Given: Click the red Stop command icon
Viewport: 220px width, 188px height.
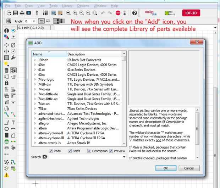Looking at the screenshot, I should 118,13.
